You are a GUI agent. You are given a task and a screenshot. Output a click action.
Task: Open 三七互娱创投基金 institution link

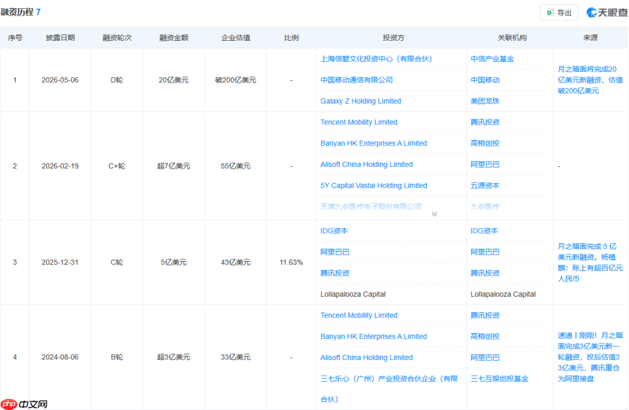tap(500, 379)
